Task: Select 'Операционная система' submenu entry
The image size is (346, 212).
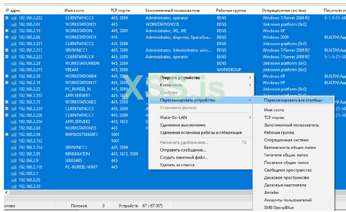Action: click(x=293, y=140)
